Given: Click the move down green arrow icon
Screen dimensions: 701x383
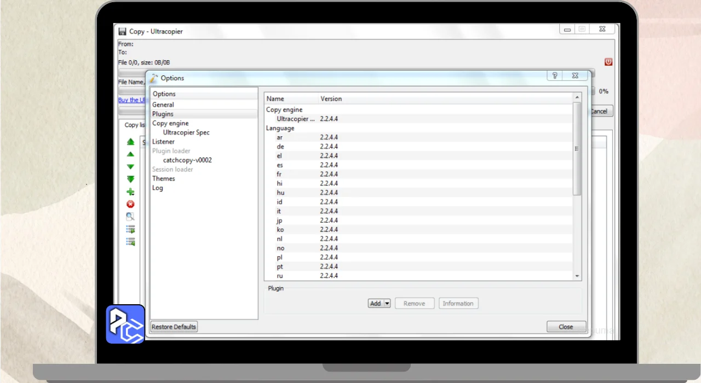Looking at the screenshot, I should point(130,167).
